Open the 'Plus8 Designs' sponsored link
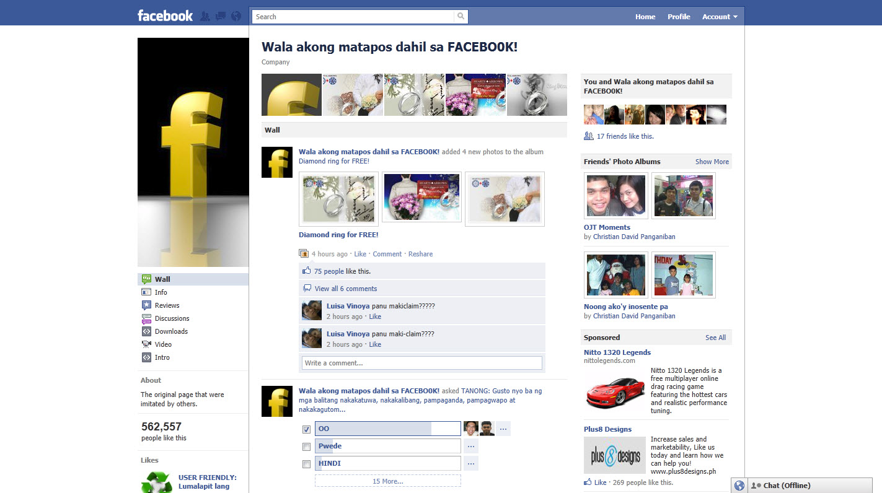The image size is (882, 493). (x=608, y=429)
